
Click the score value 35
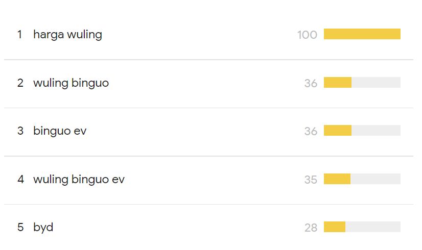pyautogui.click(x=311, y=180)
